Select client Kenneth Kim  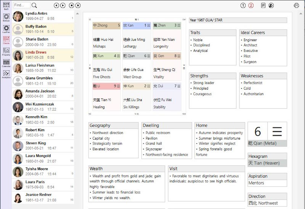43,120
